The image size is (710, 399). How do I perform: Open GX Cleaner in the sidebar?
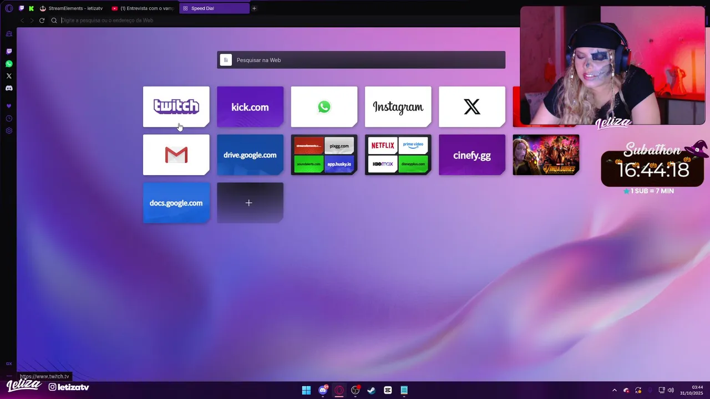(x=9, y=34)
